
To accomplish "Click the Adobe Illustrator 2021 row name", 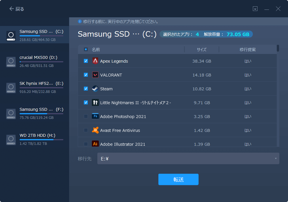I will coord(123,144).
